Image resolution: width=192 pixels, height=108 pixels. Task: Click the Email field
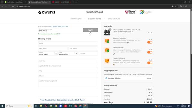pyautogui.click(x=68, y=43)
